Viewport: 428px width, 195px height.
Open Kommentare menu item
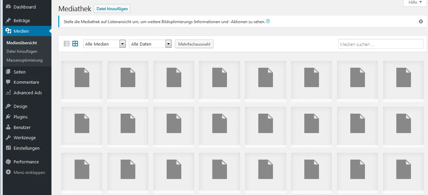[x=26, y=82]
